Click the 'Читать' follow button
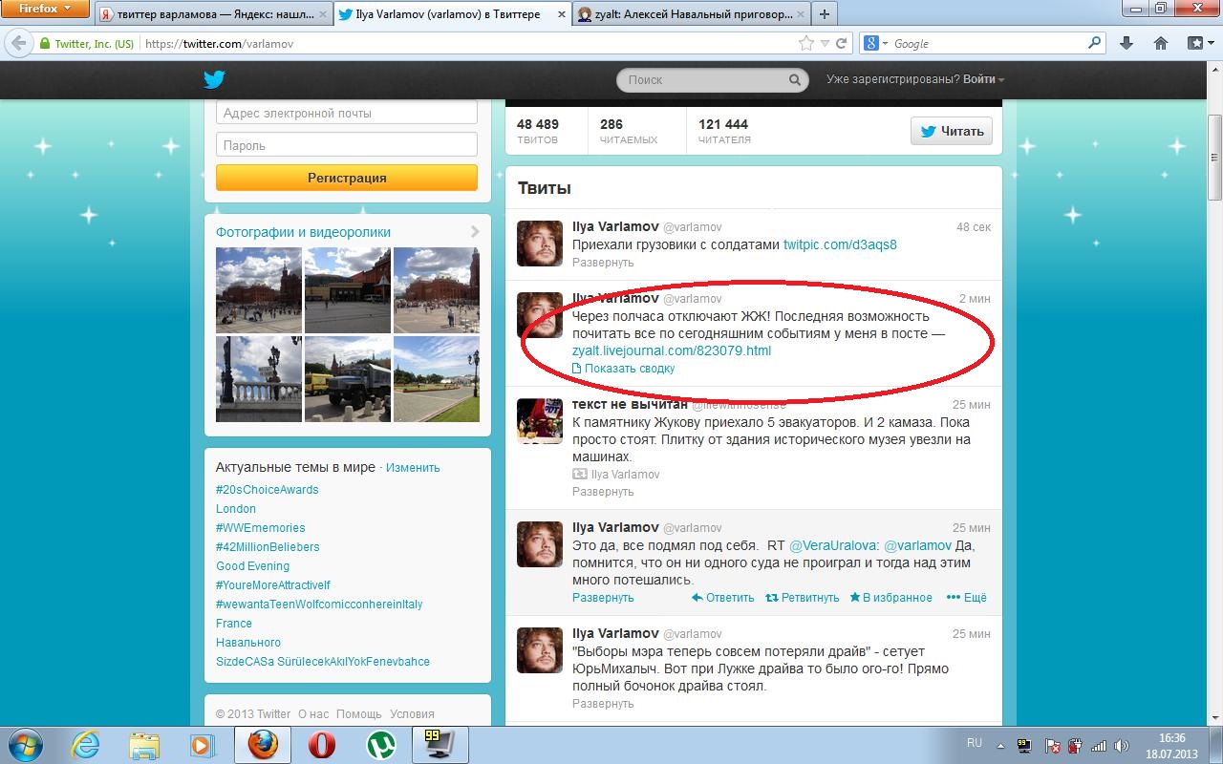 click(x=952, y=132)
